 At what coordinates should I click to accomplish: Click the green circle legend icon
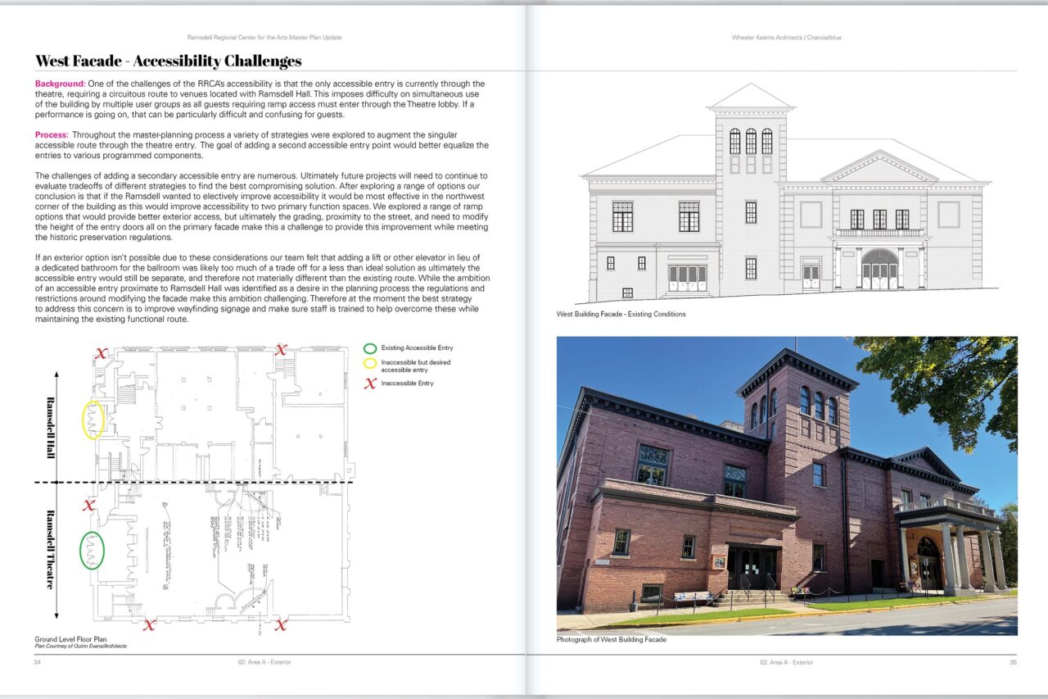[x=370, y=348]
